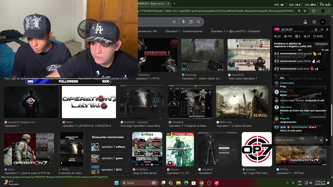Open Search Labs flask icon
Viewport: 333px width, 187px height.
pyautogui.click(x=305, y=22)
